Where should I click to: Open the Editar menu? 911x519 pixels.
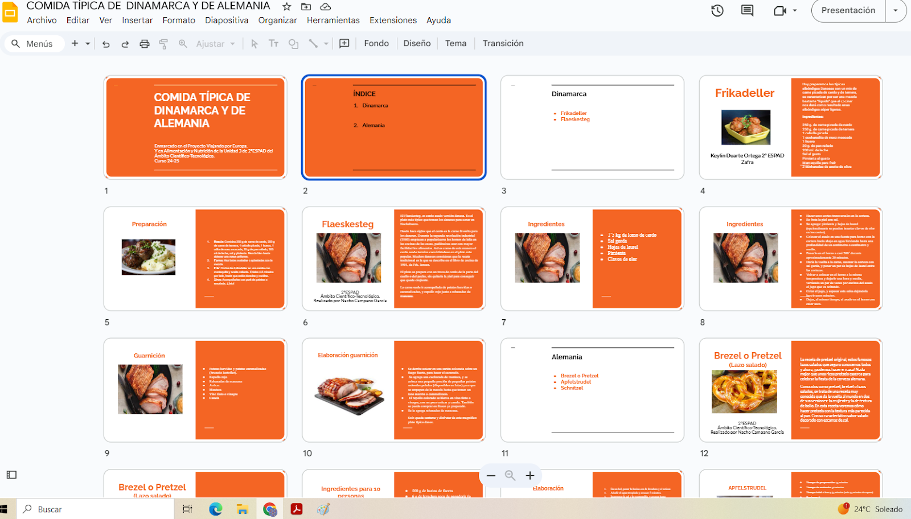click(78, 20)
